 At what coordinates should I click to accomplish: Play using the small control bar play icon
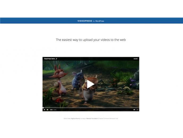pos(45,110)
